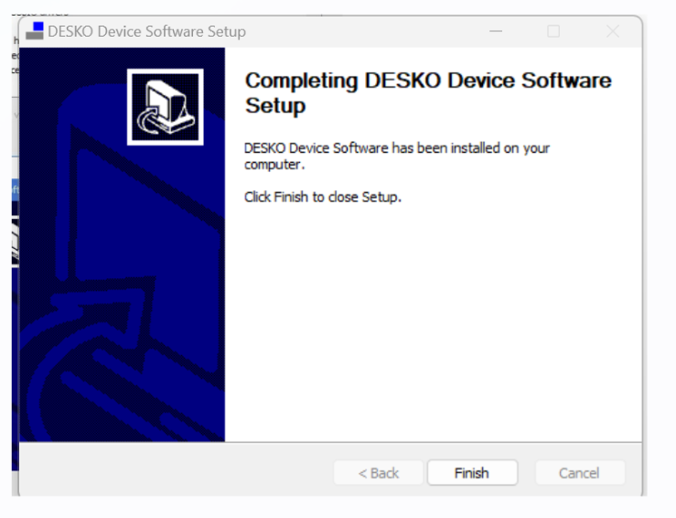
Task: Click the DESKO setup title bar icon
Action: coord(35,32)
